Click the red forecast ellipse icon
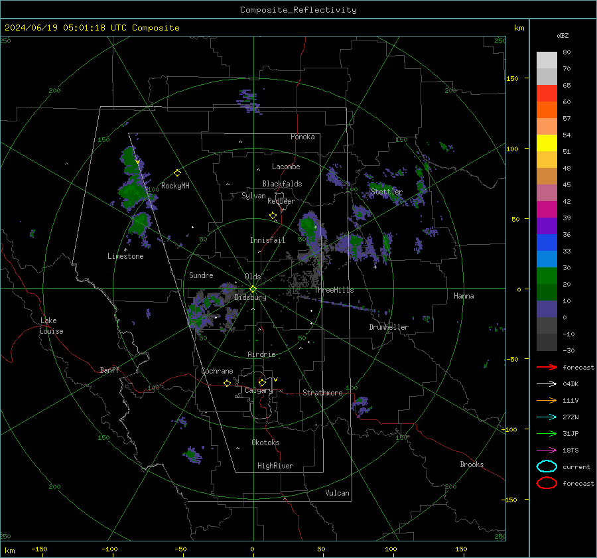597x558 pixels. pyautogui.click(x=547, y=483)
